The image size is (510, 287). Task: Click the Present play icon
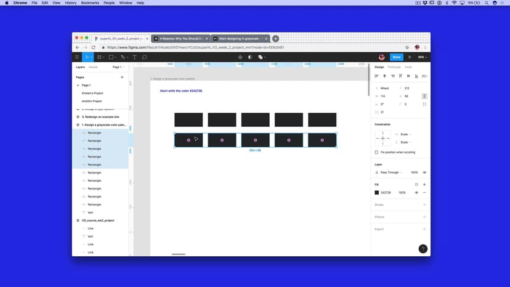[x=410, y=57]
